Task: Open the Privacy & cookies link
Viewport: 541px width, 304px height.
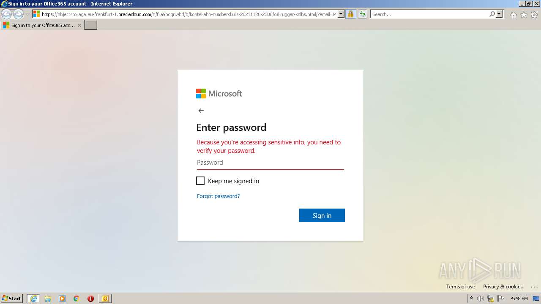Action: [503, 286]
